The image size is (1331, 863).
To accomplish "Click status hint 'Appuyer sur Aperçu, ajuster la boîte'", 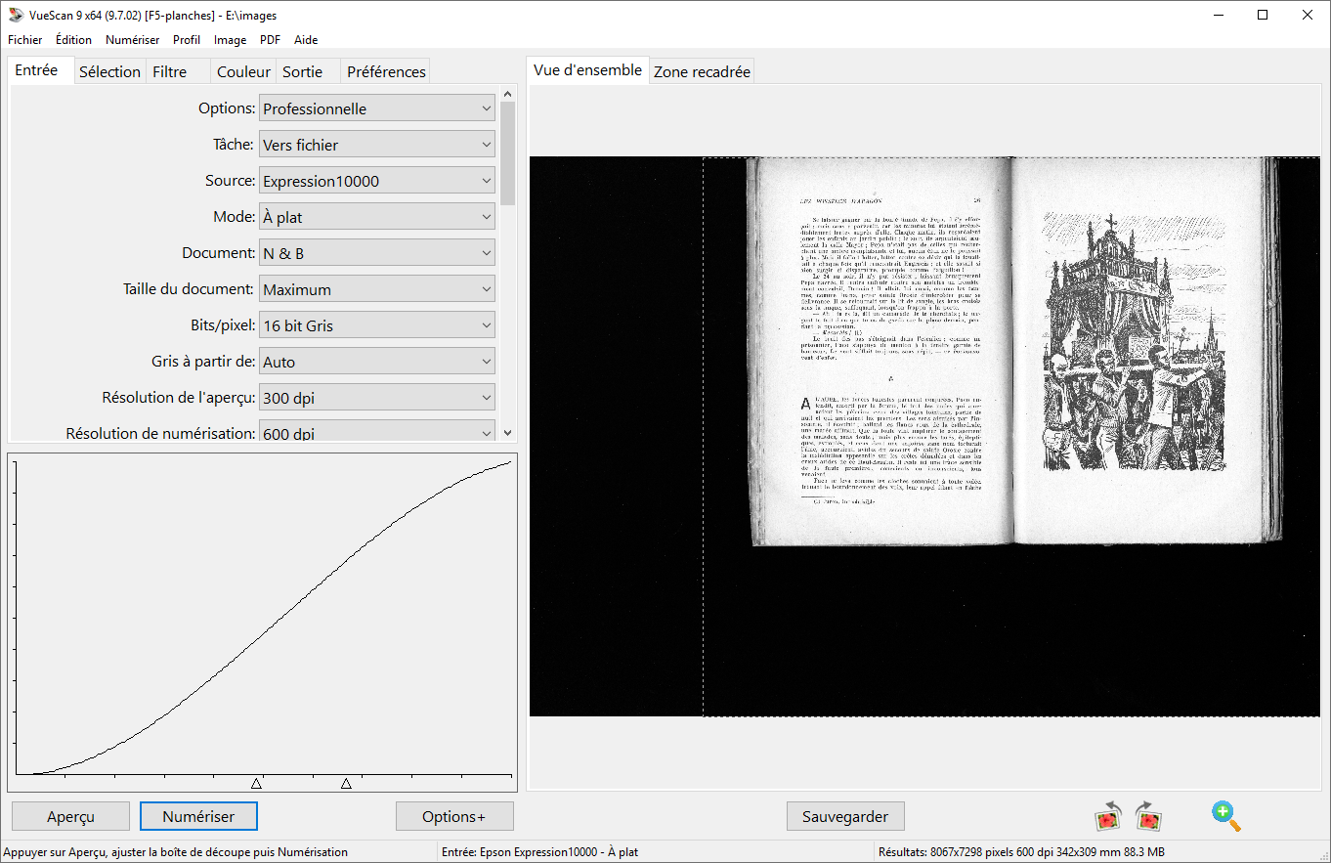I will coord(176,852).
